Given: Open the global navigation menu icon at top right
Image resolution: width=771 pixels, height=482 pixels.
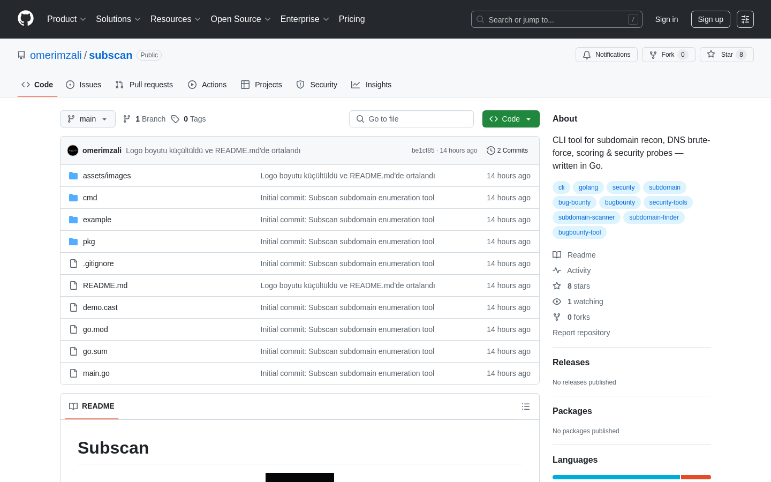Looking at the screenshot, I should pyautogui.click(x=745, y=19).
